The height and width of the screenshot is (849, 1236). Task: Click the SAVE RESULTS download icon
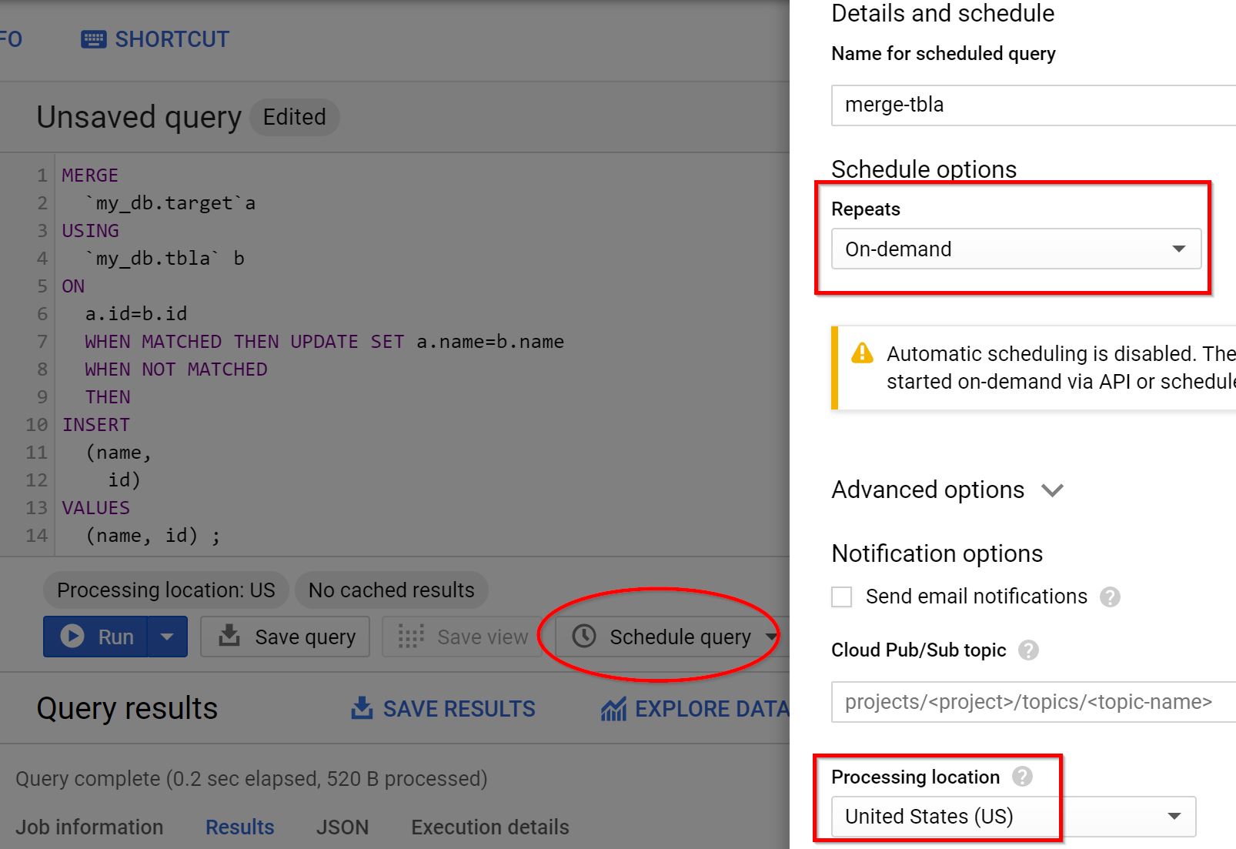click(x=362, y=708)
